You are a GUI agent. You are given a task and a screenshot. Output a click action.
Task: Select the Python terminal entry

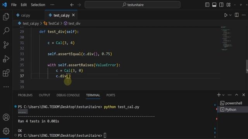[x=232, y=110]
